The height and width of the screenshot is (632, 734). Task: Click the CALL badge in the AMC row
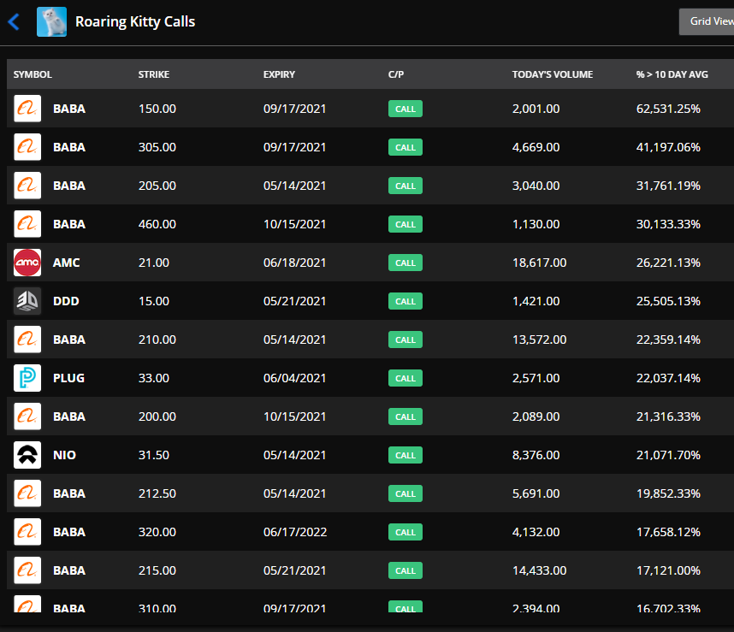point(405,263)
